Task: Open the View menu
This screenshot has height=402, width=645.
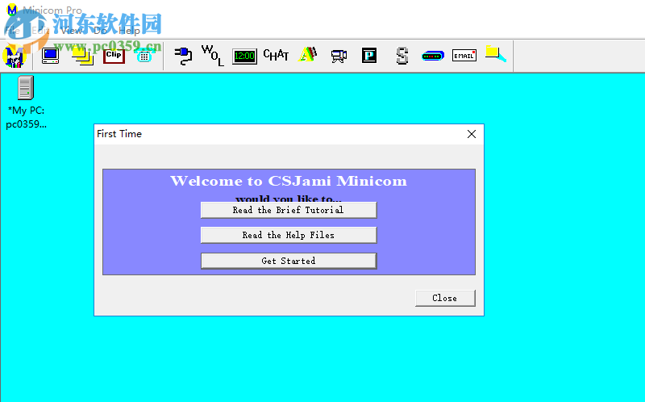Action: [x=71, y=31]
